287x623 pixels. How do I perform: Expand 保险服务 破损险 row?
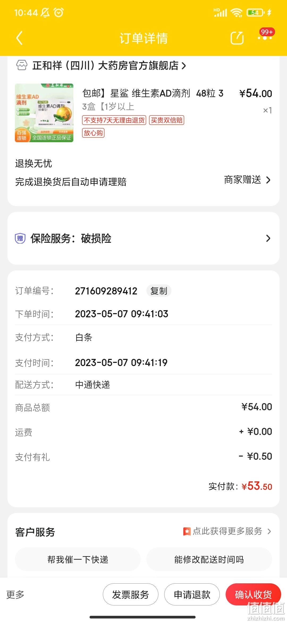143,238
